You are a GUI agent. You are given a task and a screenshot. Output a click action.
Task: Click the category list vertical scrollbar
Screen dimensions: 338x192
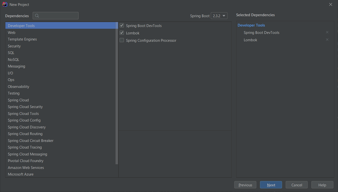tap(117, 93)
